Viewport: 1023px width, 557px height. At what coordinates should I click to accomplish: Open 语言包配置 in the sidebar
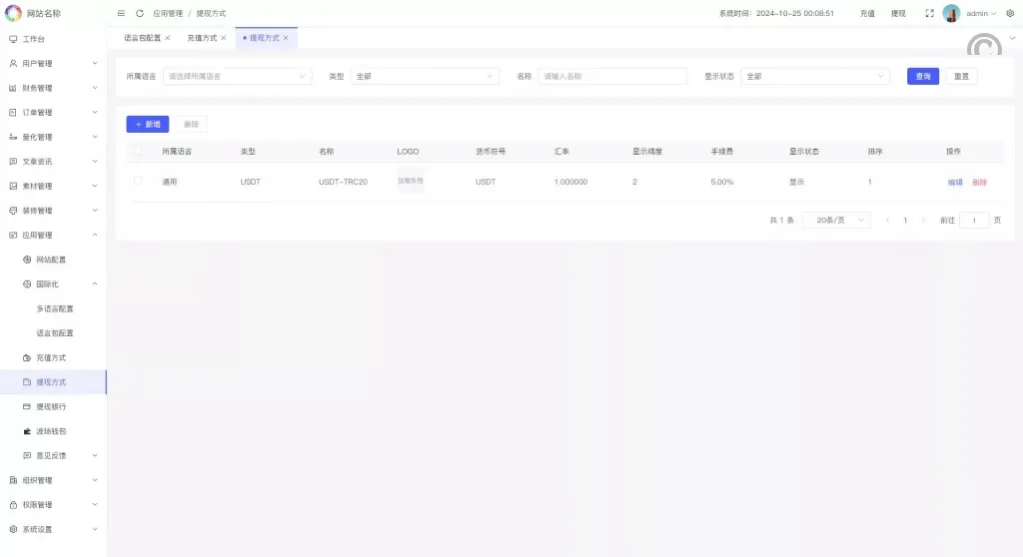coord(55,333)
